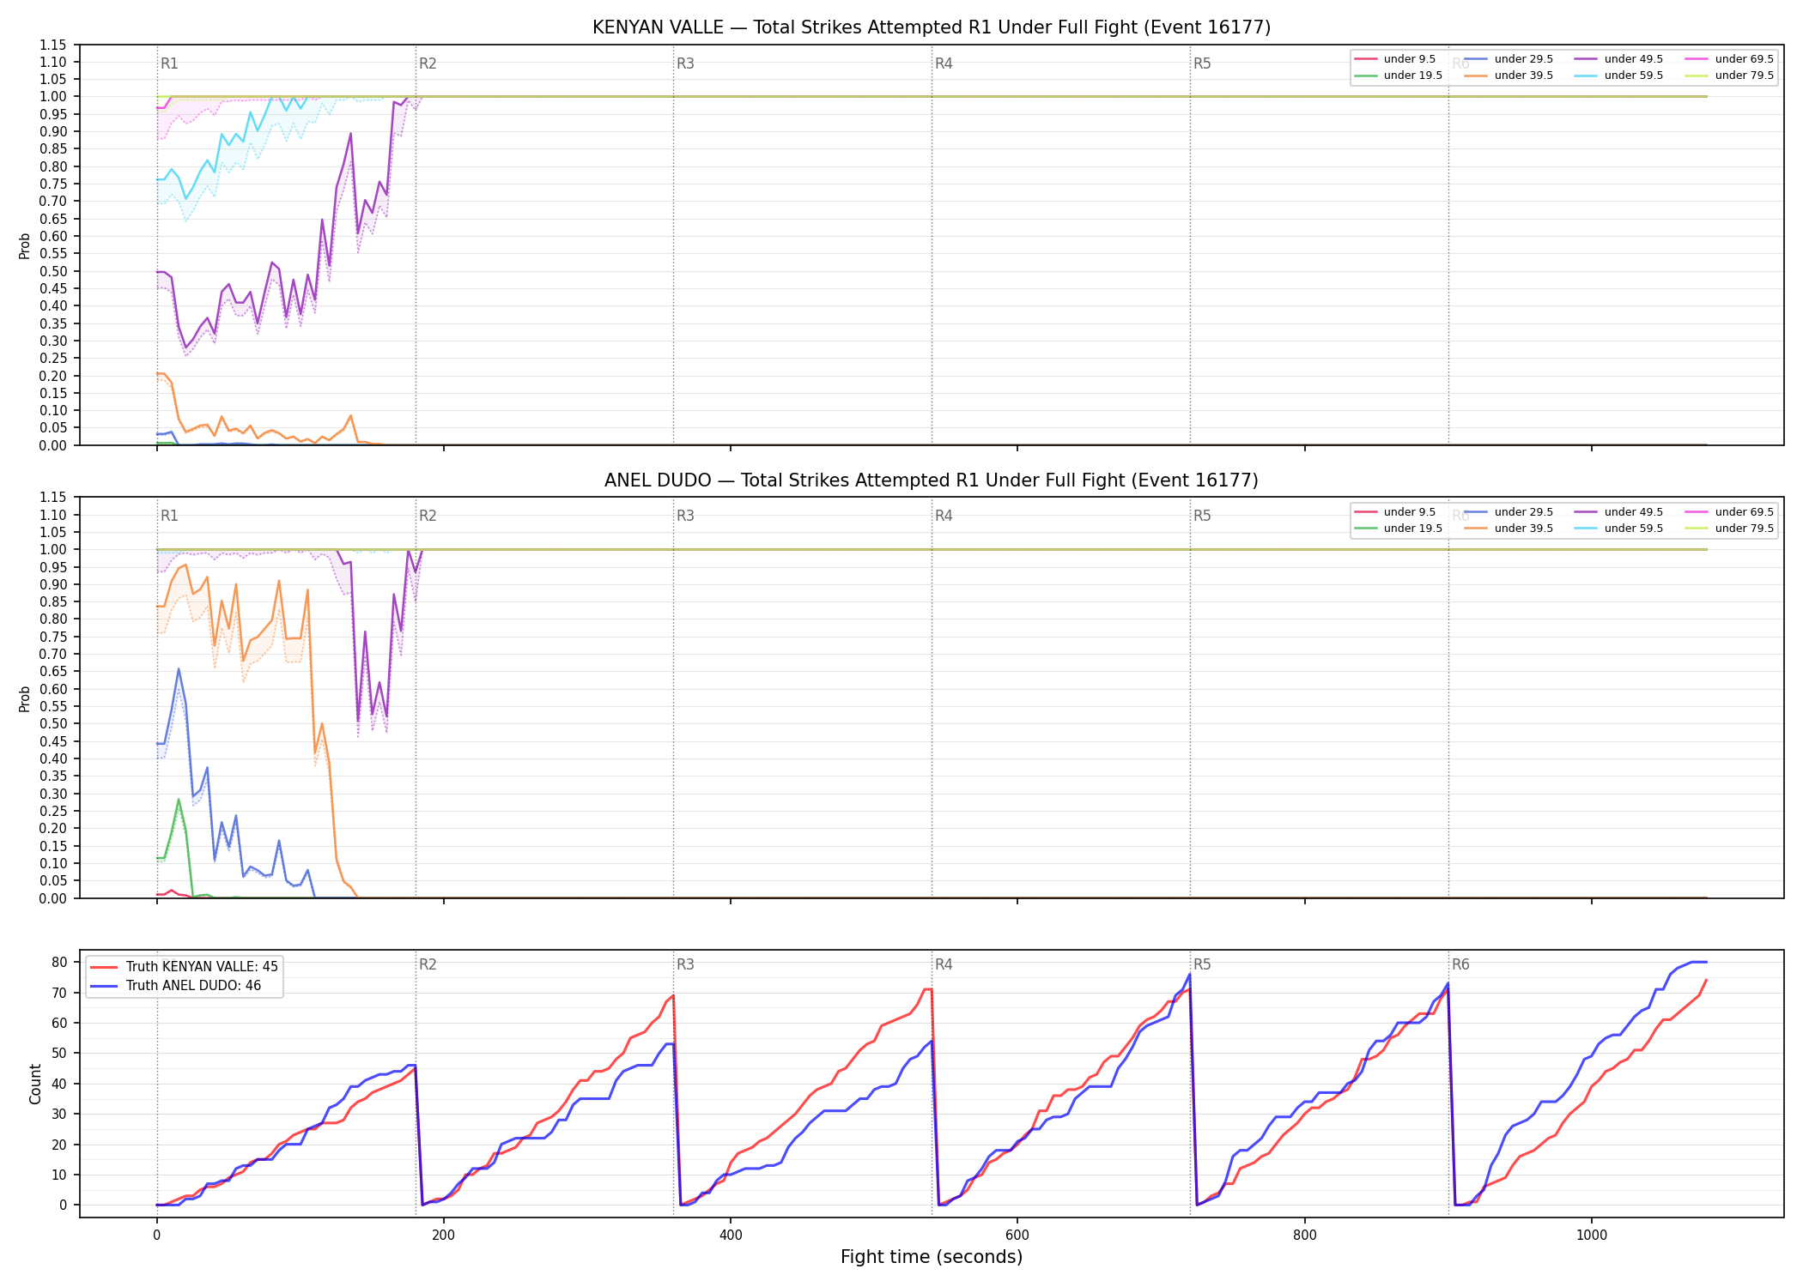Click R3 round marker in KENYAN VALLE chart
This screenshot has height=1287, width=1803.
(685, 63)
